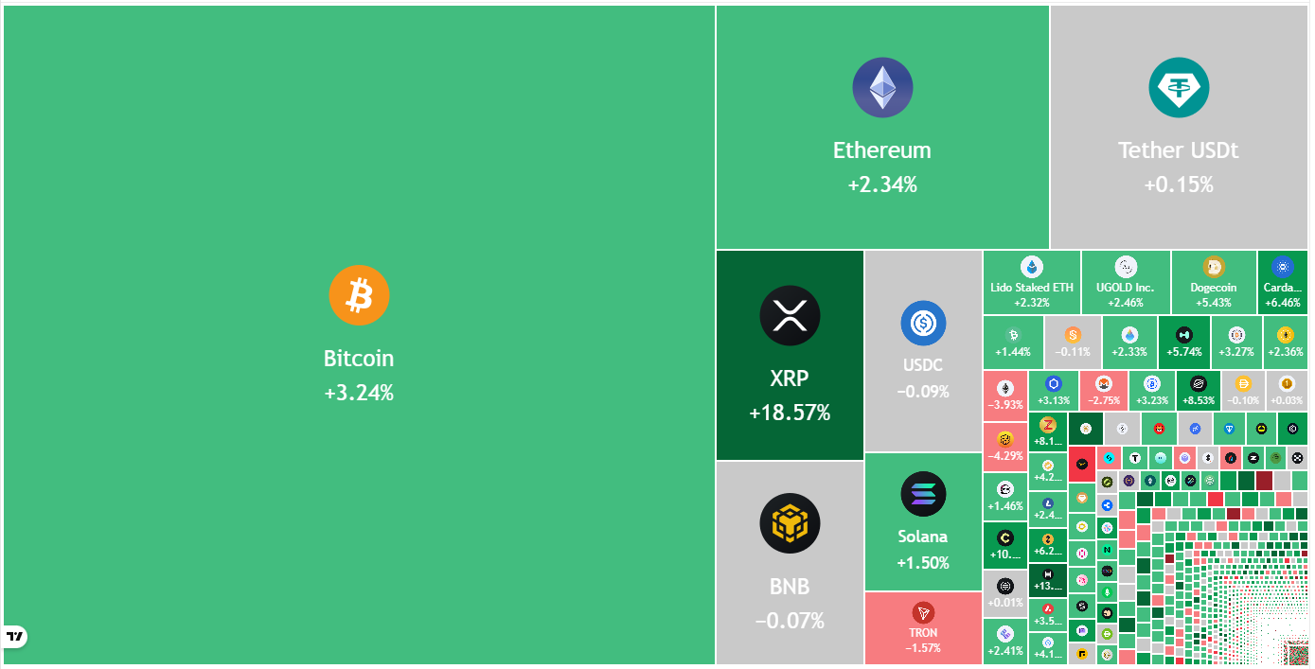Click the Monero tile showing −2.75%

pyautogui.click(x=1103, y=391)
